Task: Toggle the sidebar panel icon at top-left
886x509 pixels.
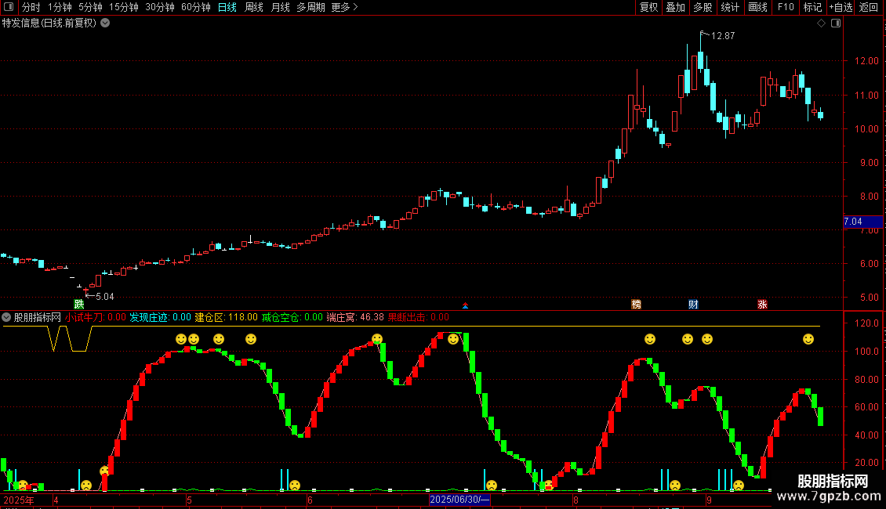Action: coord(9,7)
